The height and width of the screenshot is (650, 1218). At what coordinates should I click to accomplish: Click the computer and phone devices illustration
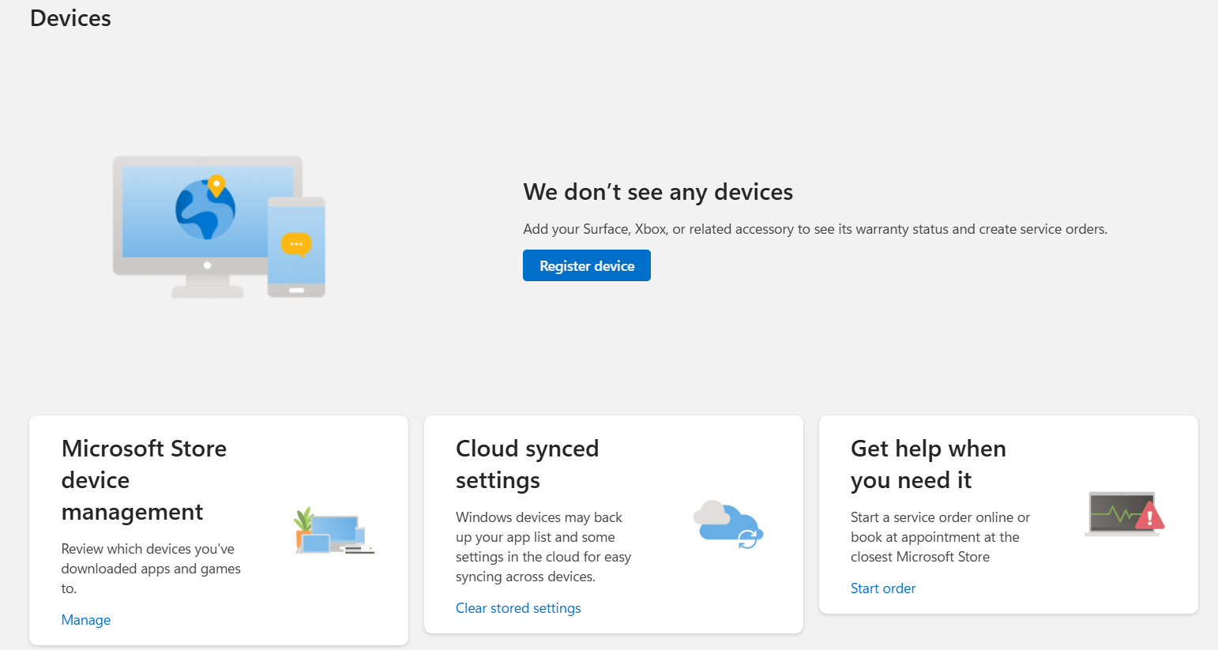pos(220,227)
